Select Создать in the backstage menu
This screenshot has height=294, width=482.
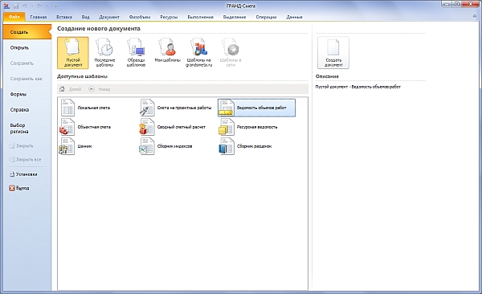(27, 32)
